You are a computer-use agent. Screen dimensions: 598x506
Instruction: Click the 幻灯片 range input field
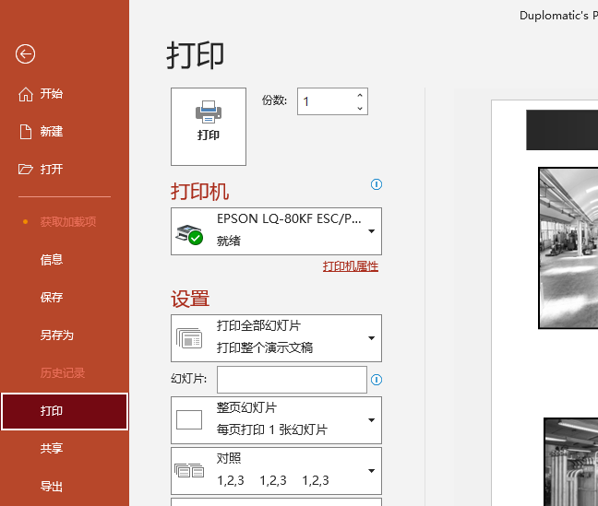click(x=292, y=380)
